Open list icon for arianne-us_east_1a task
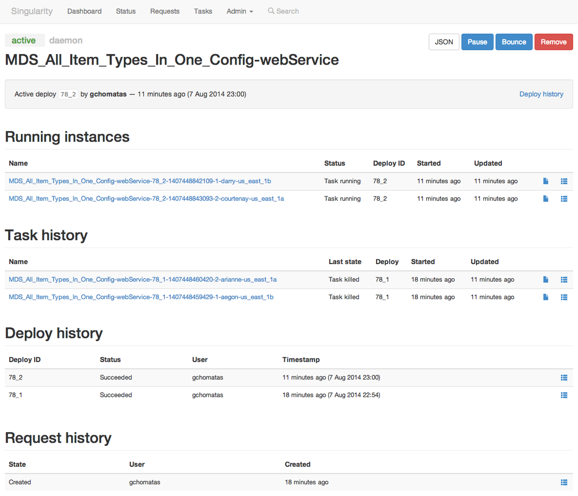578x496 pixels. 564,280
